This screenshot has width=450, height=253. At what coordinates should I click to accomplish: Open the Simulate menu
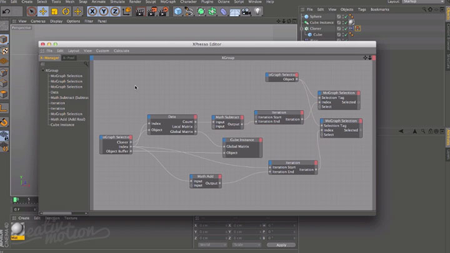tap(117, 2)
